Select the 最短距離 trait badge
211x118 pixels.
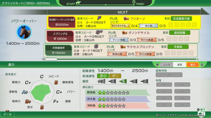(x=180, y=33)
